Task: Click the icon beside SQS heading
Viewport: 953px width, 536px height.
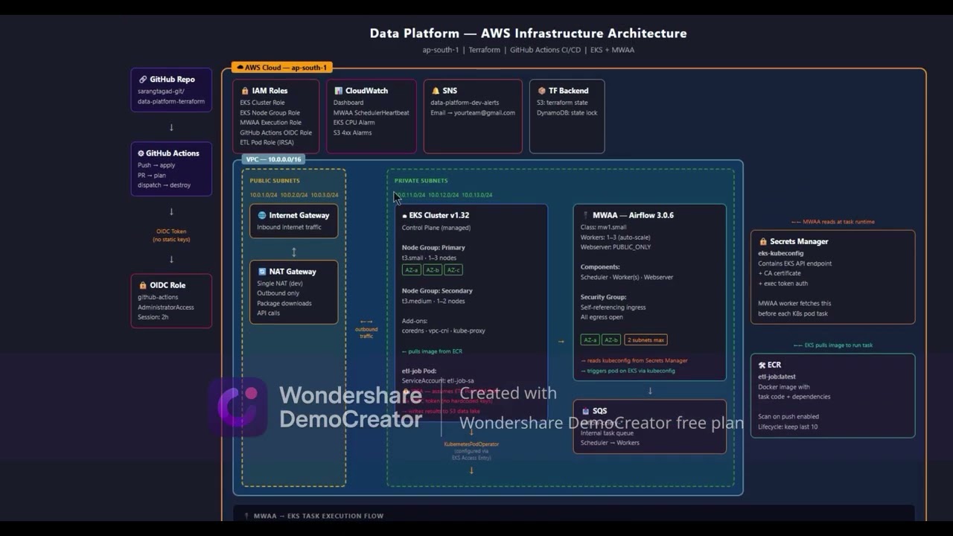Action: click(x=585, y=411)
